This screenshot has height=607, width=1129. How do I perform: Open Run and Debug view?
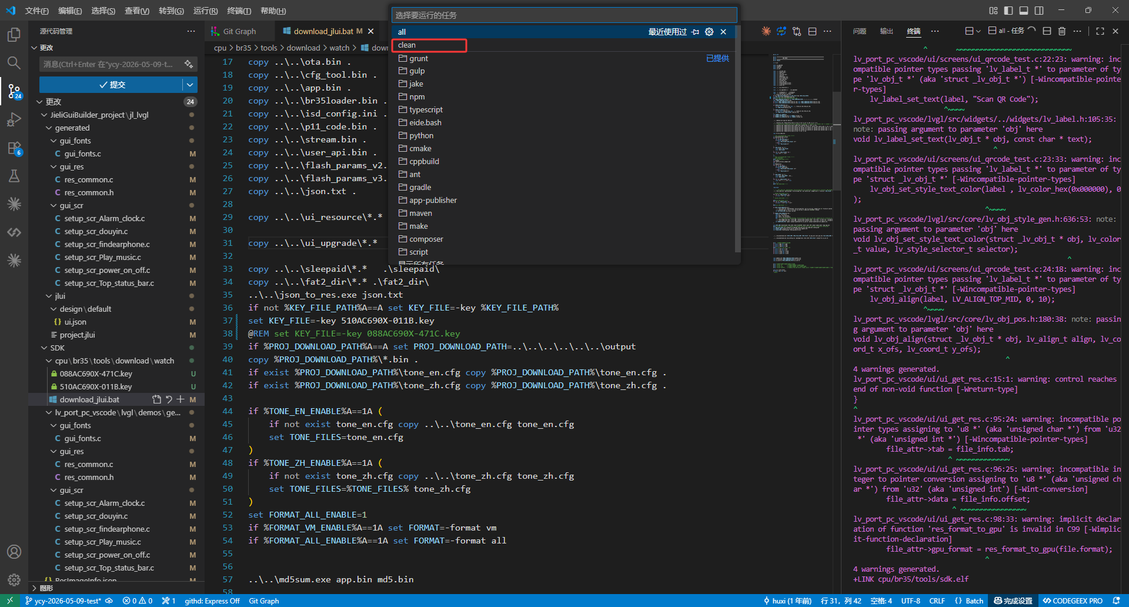[14, 119]
